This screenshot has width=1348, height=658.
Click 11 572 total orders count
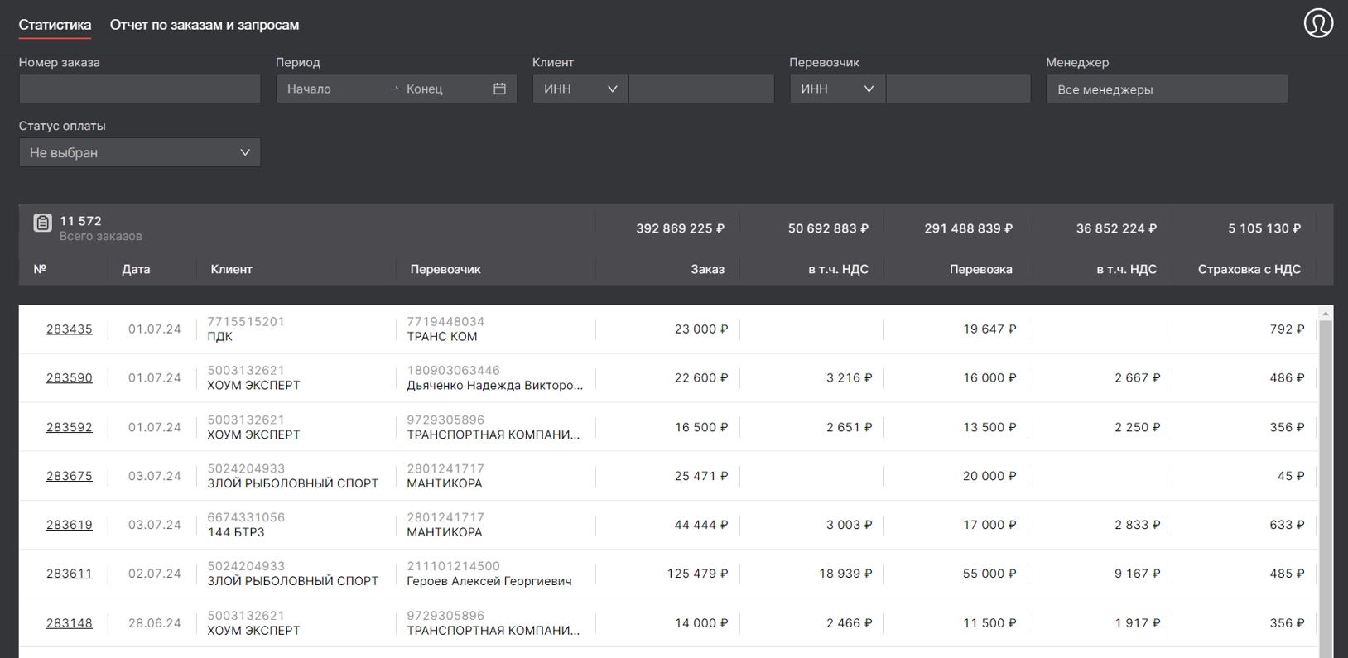coord(80,221)
